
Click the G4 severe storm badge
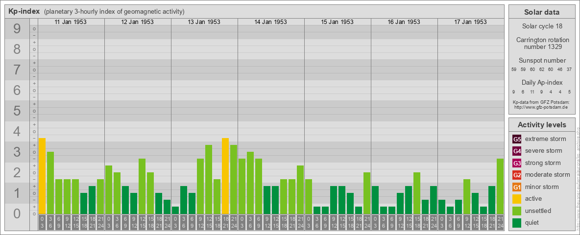pyautogui.click(x=517, y=151)
